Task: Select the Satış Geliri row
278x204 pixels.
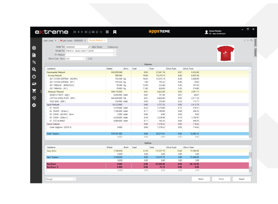Action: click(x=147, y=151)
